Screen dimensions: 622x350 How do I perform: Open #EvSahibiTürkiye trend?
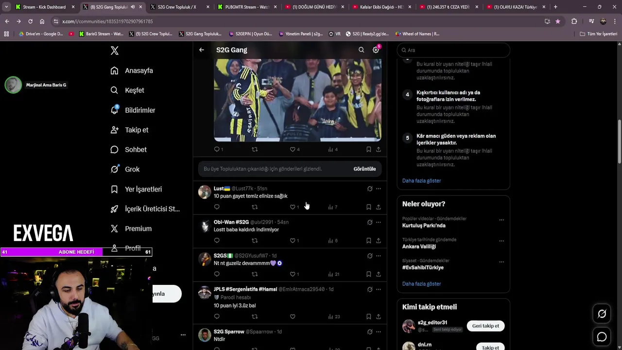pos(423,267)
